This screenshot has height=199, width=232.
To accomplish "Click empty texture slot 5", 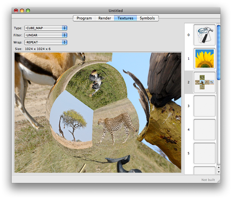I will coord(204,153).
